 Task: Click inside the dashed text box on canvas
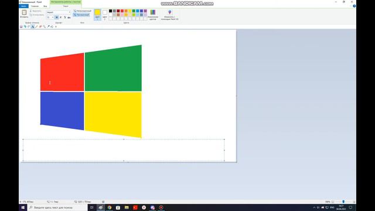pos(124,150)
